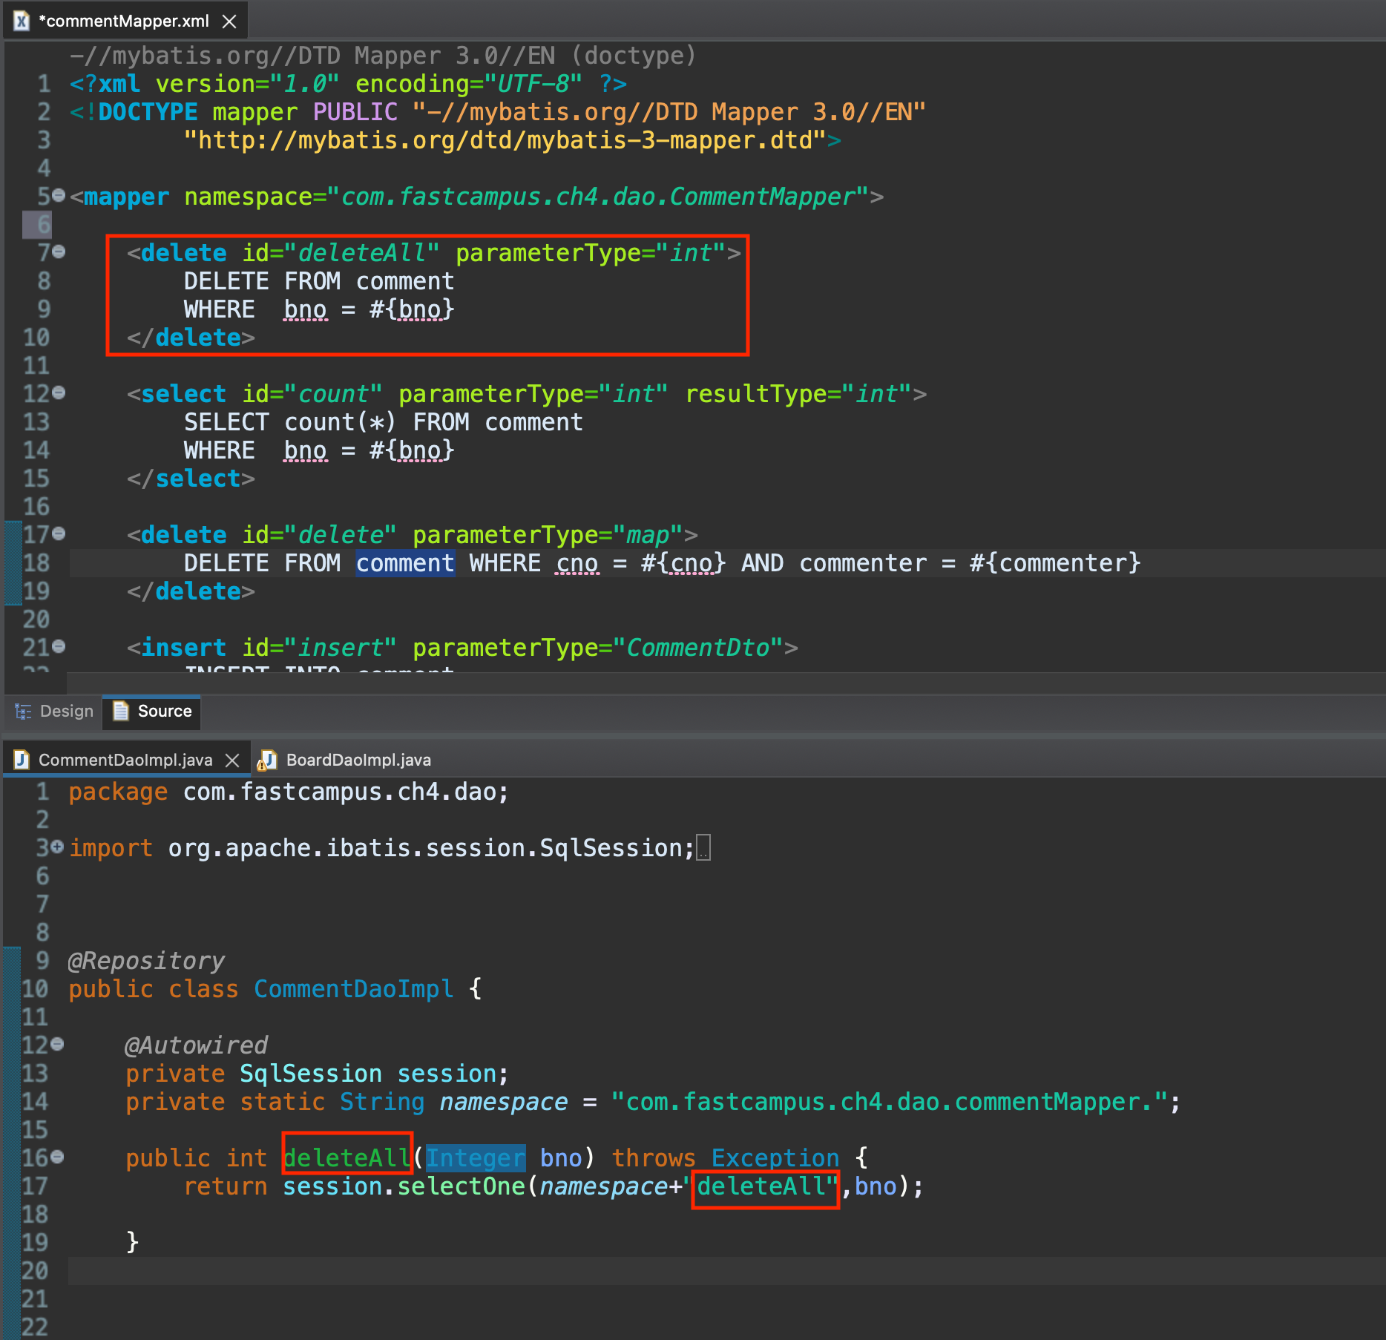Click the XML editor horizontal scrollbar
The height and width of the screenshot is (1340, 1386).
(x=726, y=683)
